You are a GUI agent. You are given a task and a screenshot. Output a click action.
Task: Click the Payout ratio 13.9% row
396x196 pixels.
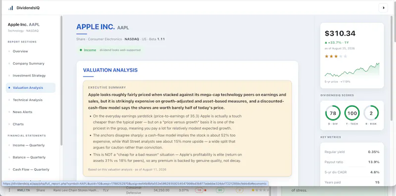coord(352,162)
